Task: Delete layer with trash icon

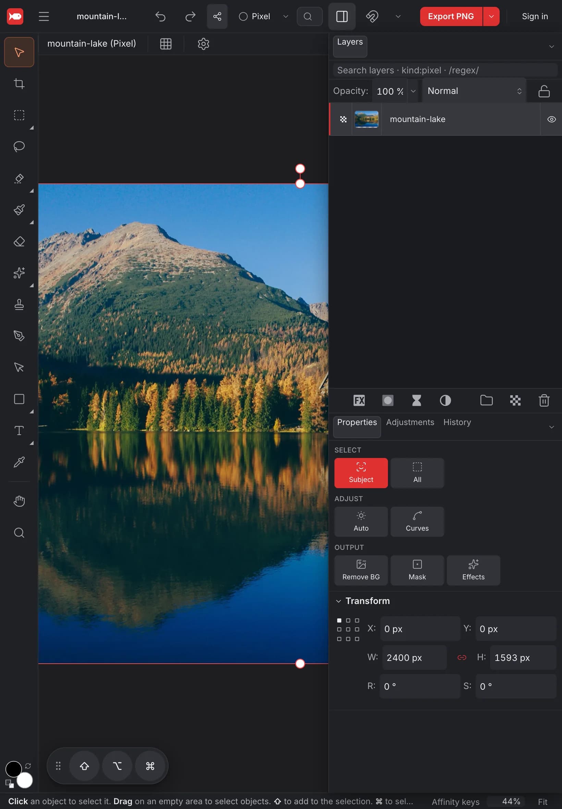Action: [x=544, y=400]
